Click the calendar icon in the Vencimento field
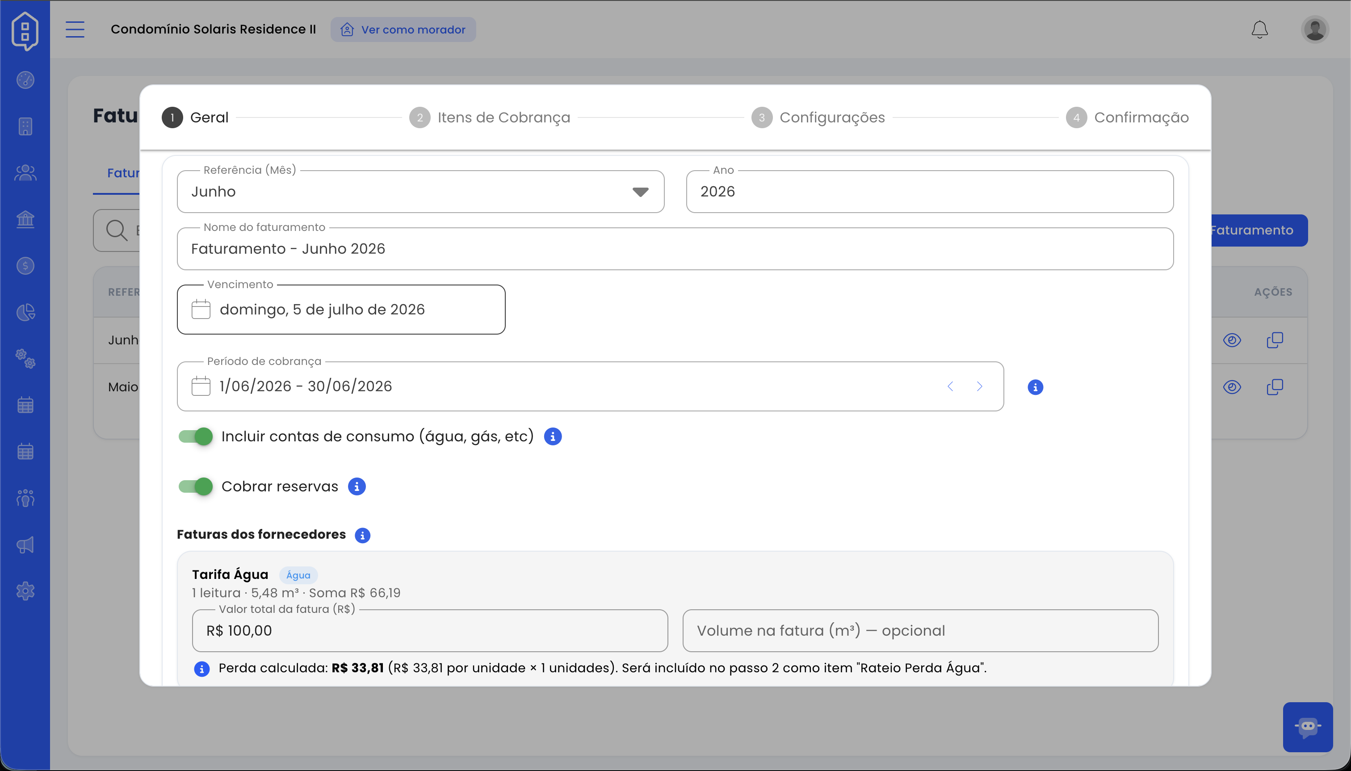The height and width of the screenshot is (771, 1351). point(201,309)
